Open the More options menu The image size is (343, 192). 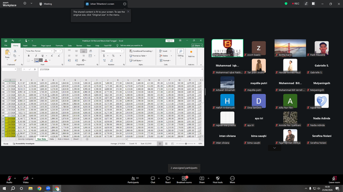[x=232, y=180]
